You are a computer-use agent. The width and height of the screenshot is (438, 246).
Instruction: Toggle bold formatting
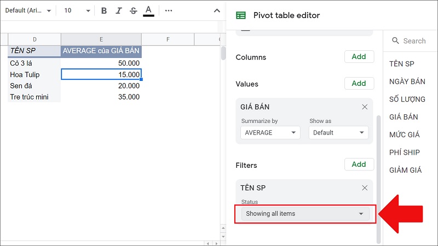point(104,10)
